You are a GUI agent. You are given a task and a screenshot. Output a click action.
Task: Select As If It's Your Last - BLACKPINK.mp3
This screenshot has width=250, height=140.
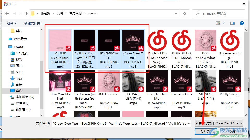coord(60,49)
